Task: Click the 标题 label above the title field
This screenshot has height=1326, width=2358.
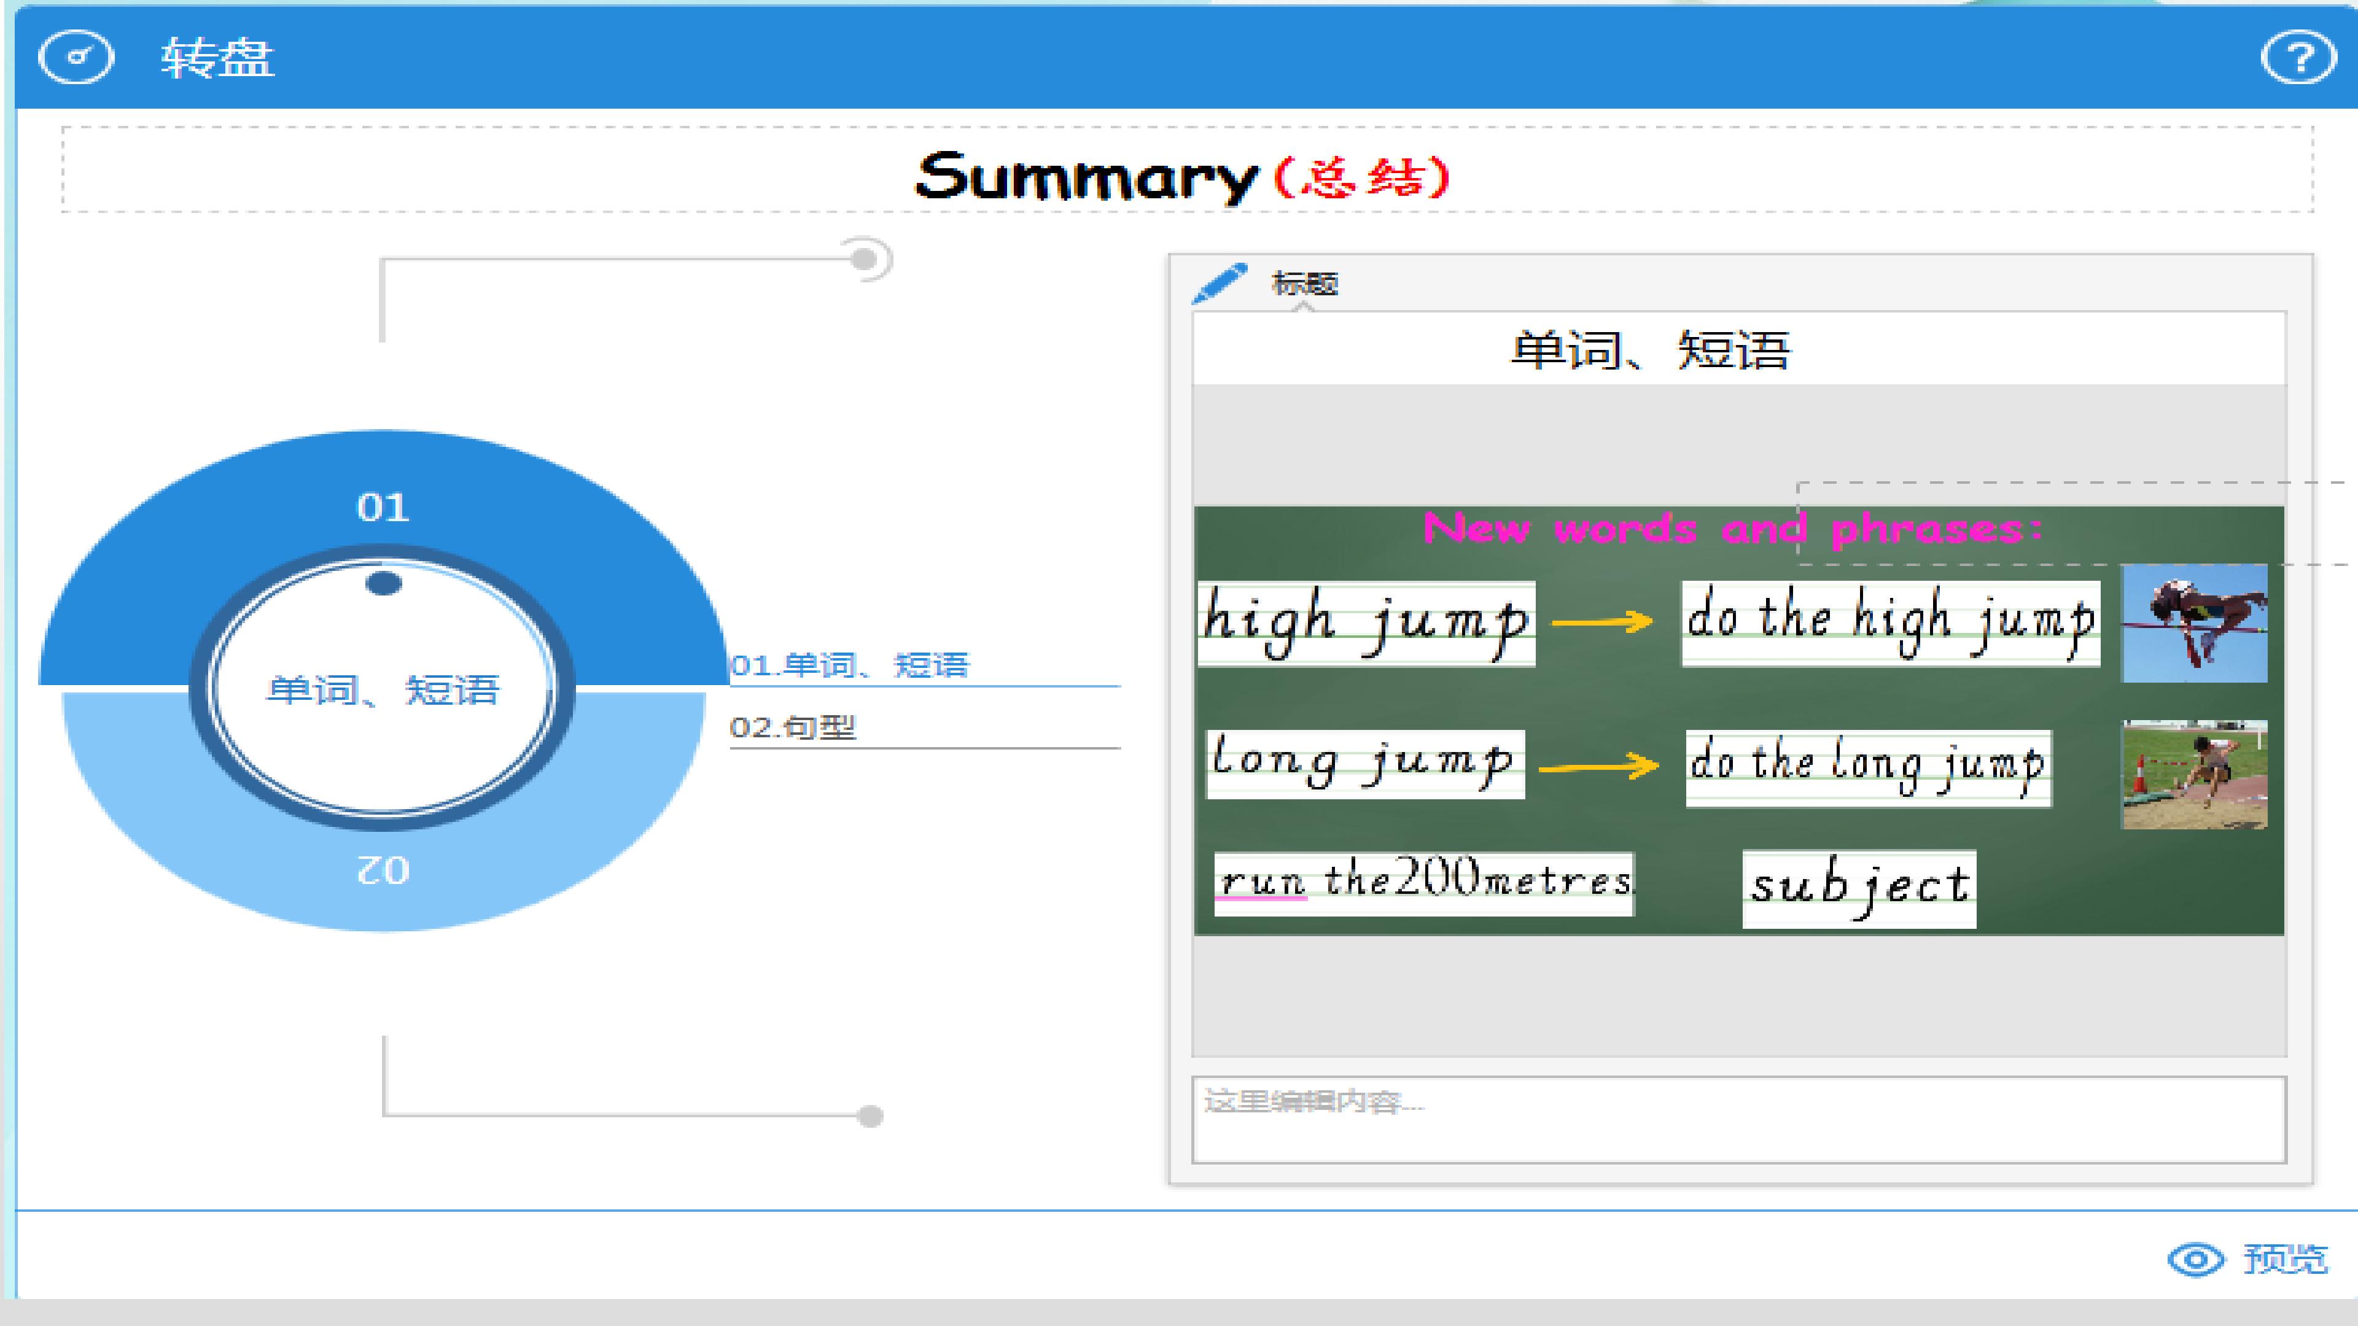Action: point(1304,284)
